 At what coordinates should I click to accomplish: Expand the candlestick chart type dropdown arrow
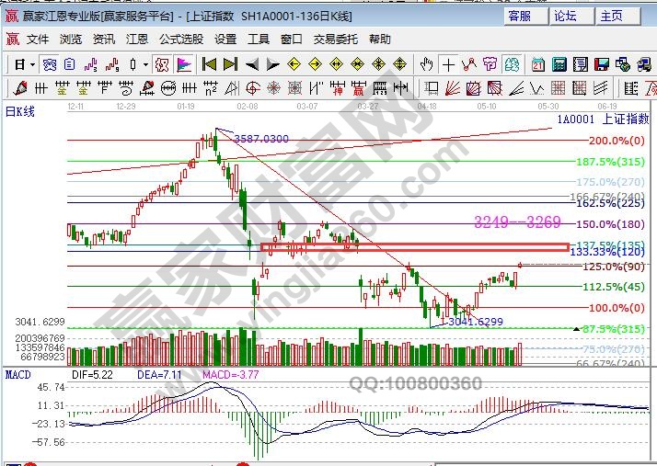click(146, 64)
